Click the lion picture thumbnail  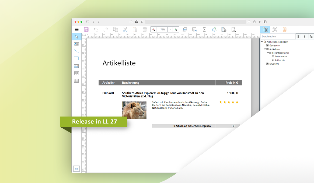pyautogui.click(x=134, y=110)
